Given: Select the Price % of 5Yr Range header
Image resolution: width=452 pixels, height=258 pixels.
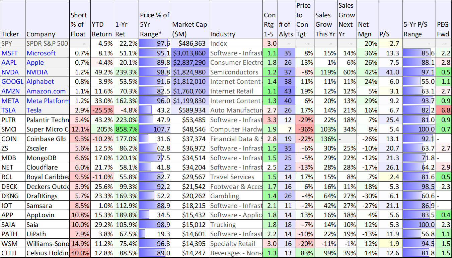Looking at the screenshot, I should pos(155,19).
